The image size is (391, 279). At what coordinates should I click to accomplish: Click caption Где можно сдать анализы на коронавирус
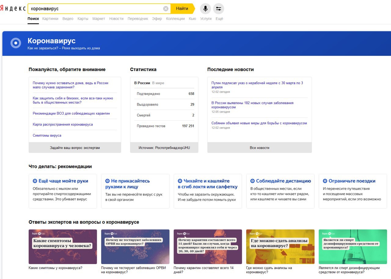(x=269, y=270)
